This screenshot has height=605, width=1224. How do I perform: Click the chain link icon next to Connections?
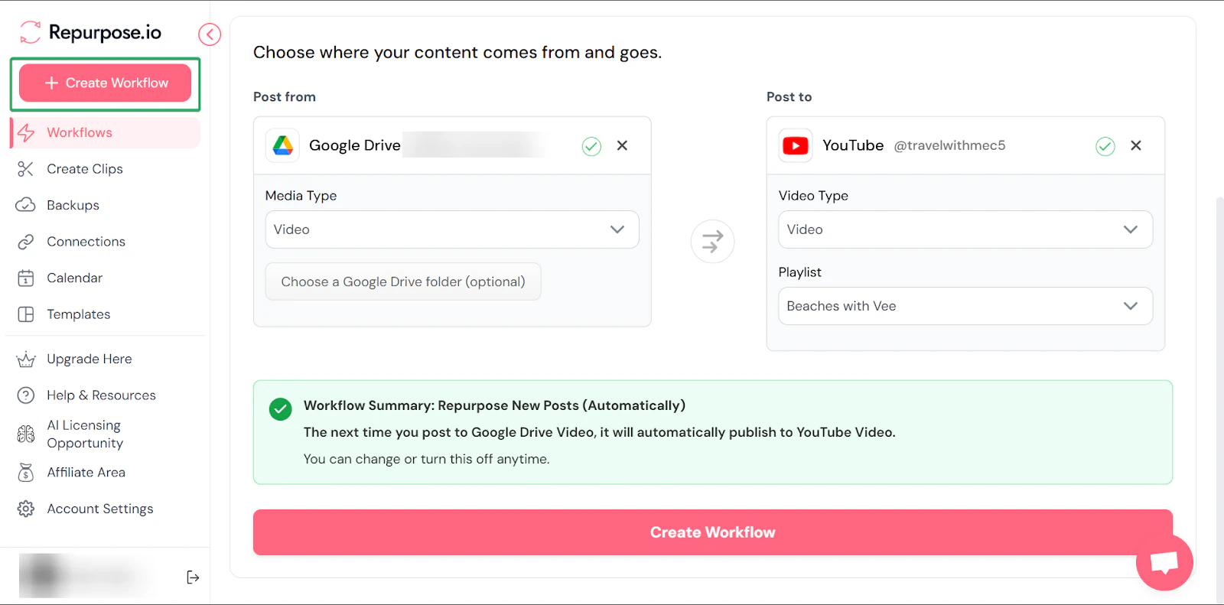point(26,242)
